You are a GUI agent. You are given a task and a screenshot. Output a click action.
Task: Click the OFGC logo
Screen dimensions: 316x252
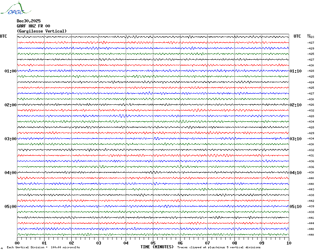[16, 8]
